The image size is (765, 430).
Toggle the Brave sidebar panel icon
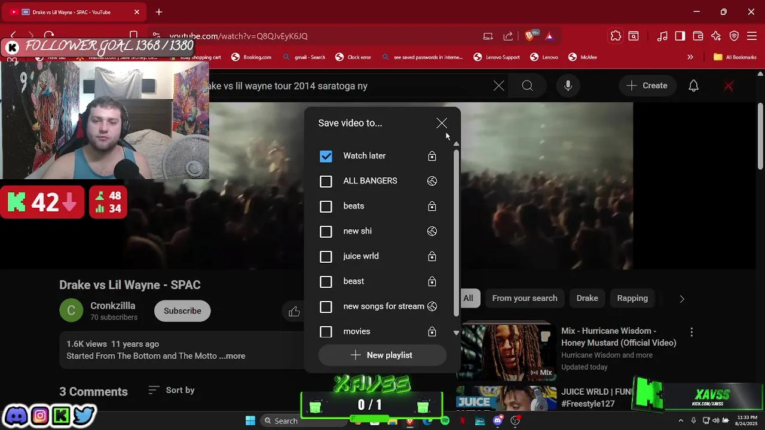(680, 36)
